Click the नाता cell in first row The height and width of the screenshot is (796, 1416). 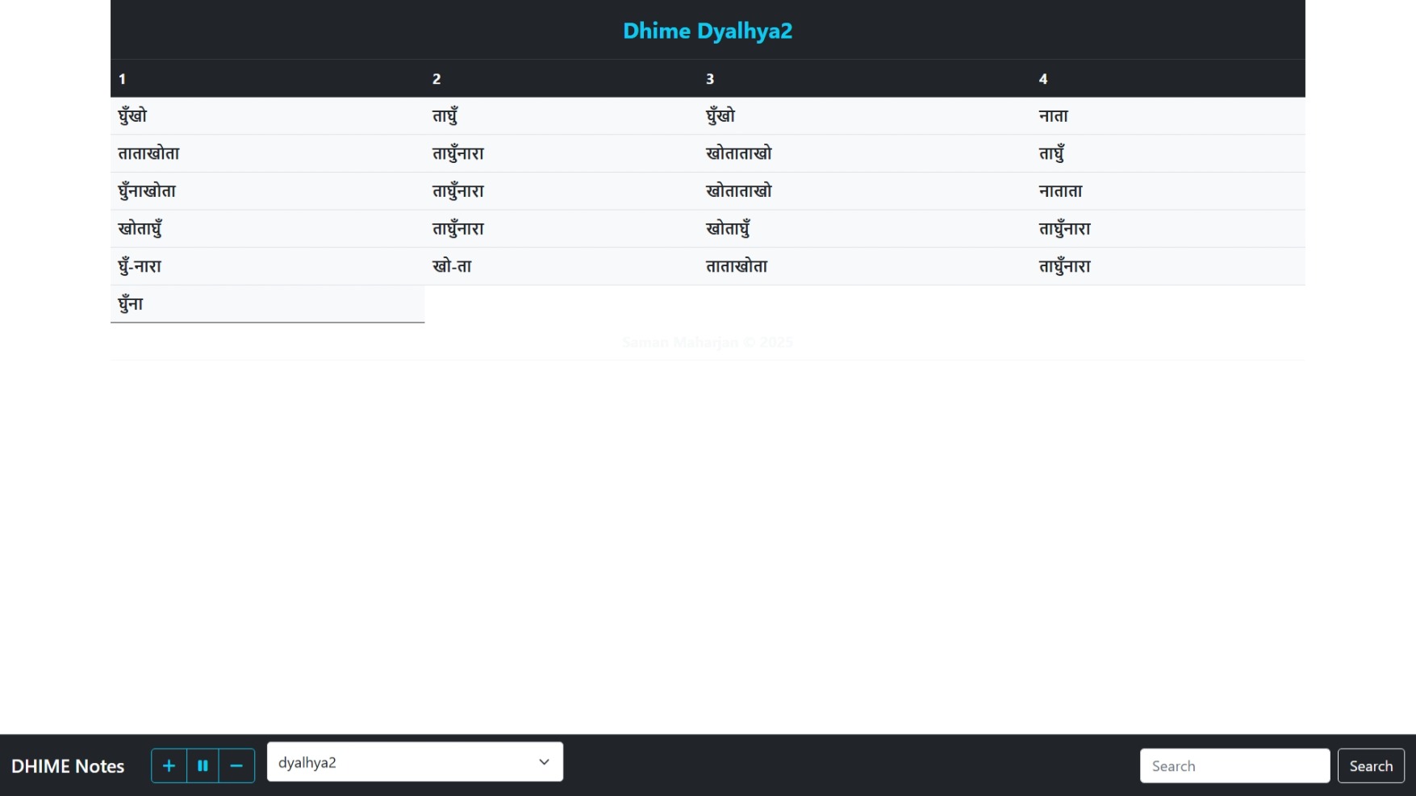pos(1053,116)
